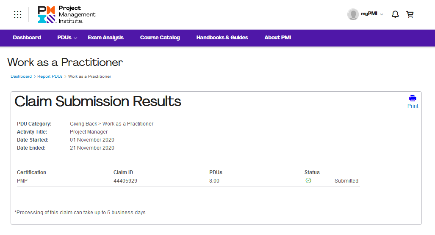Select the processing time footnote text

[x=80, y=213]
